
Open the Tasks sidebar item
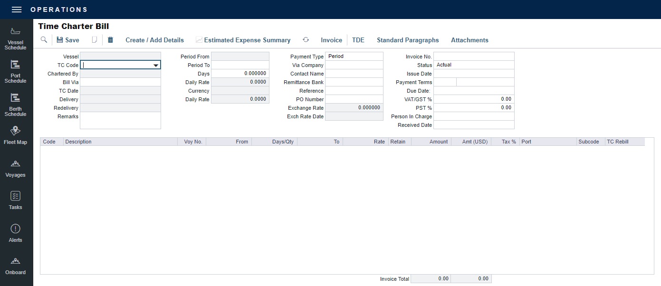tap(15, 200)
